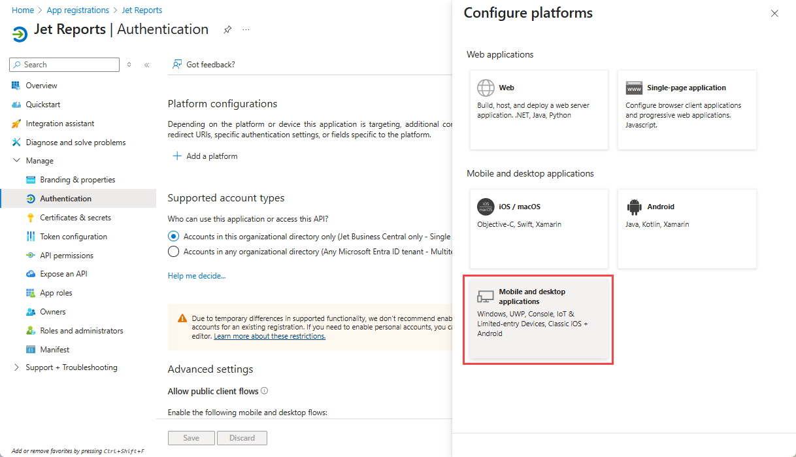Click the Android robot icon
This screenshot has width=796, height=457.
[634, 207]
